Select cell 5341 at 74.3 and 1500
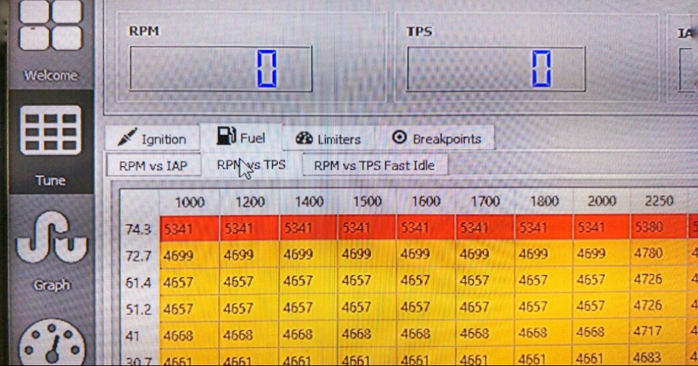 coord(367,228)
